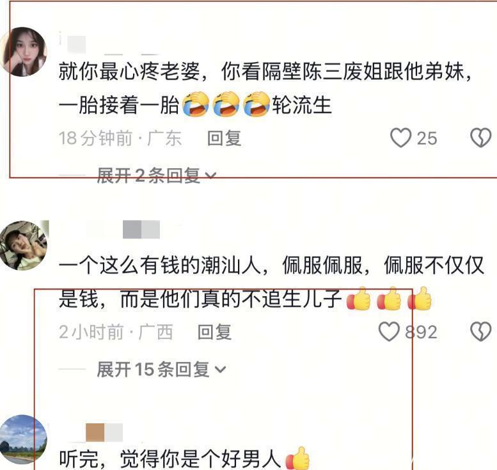Viewport: 497px width, 470px height.
Task: Reply to the 18分钟前 Guangdong comment
Action: point(224,138)
